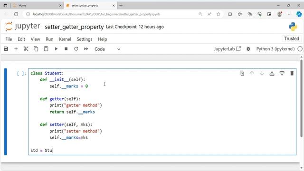Insert a cell below this cell

click(x=282, y=73)
